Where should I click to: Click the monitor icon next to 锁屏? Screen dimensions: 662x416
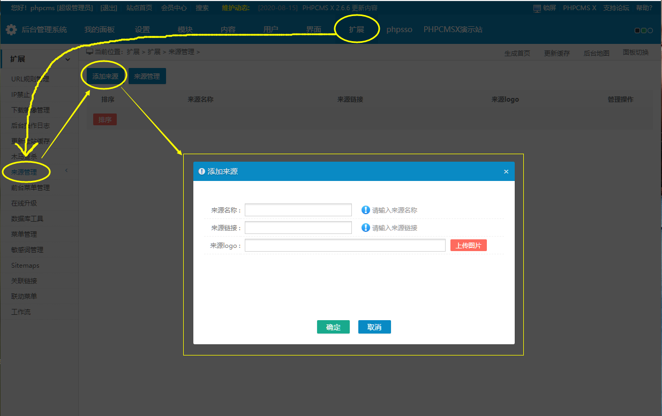pyautogui.click(x=537, y=8)
